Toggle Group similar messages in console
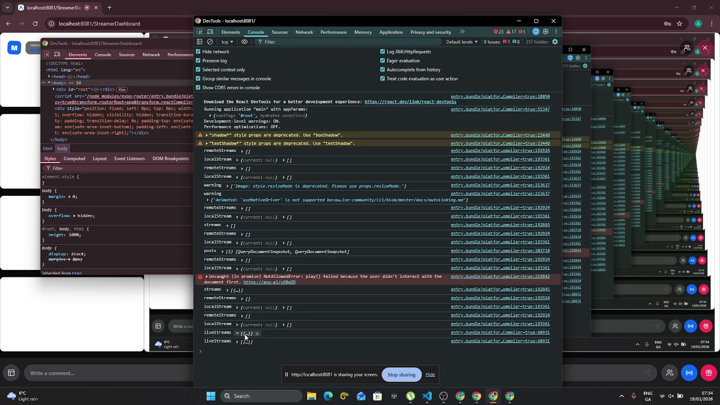Viewport: 720px width, 405px height. (x=198, y=79)
